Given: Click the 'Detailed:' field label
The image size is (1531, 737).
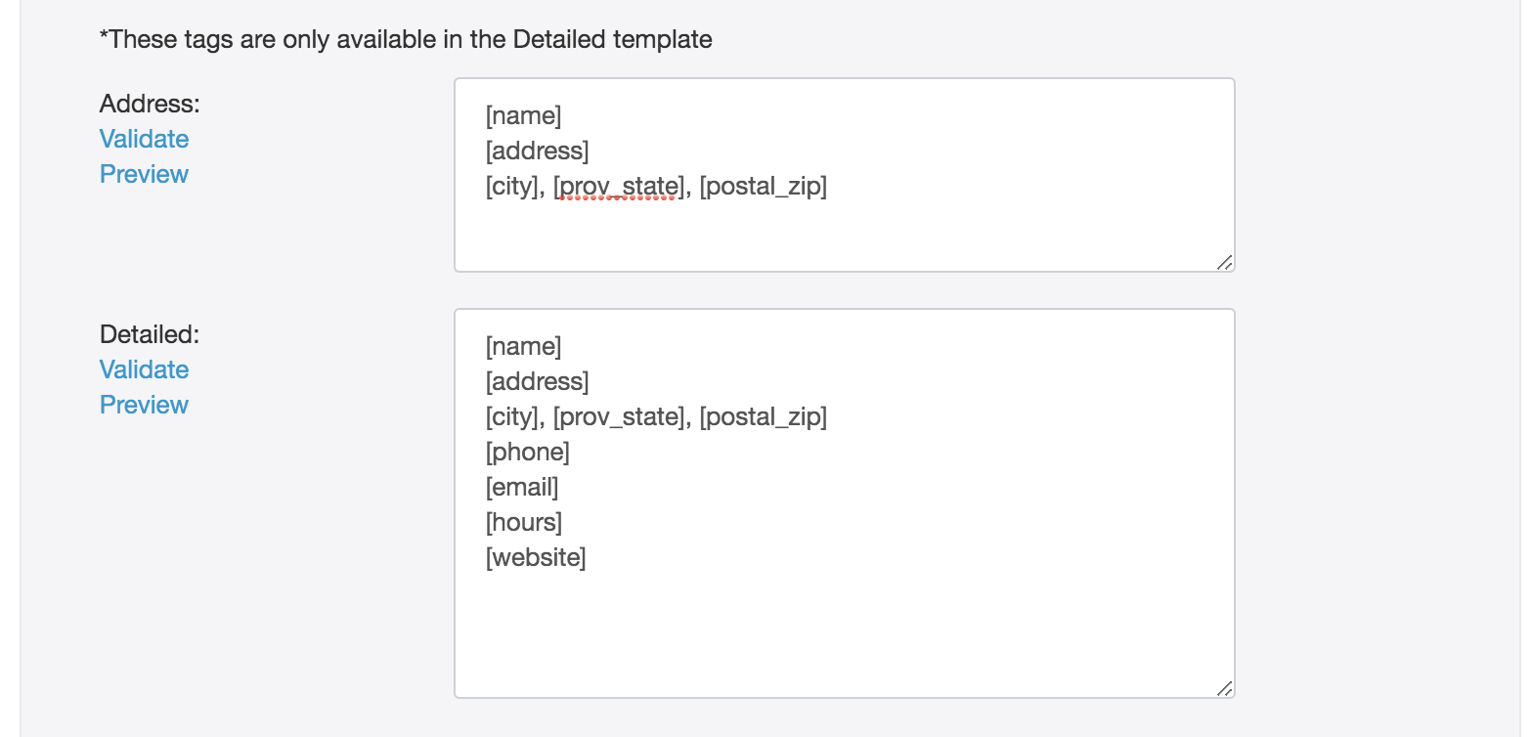Looking at the screenshot, I should point(150,334).
